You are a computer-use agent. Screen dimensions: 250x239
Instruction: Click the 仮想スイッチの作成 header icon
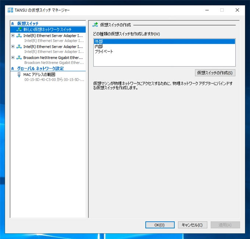click(95, 25)
